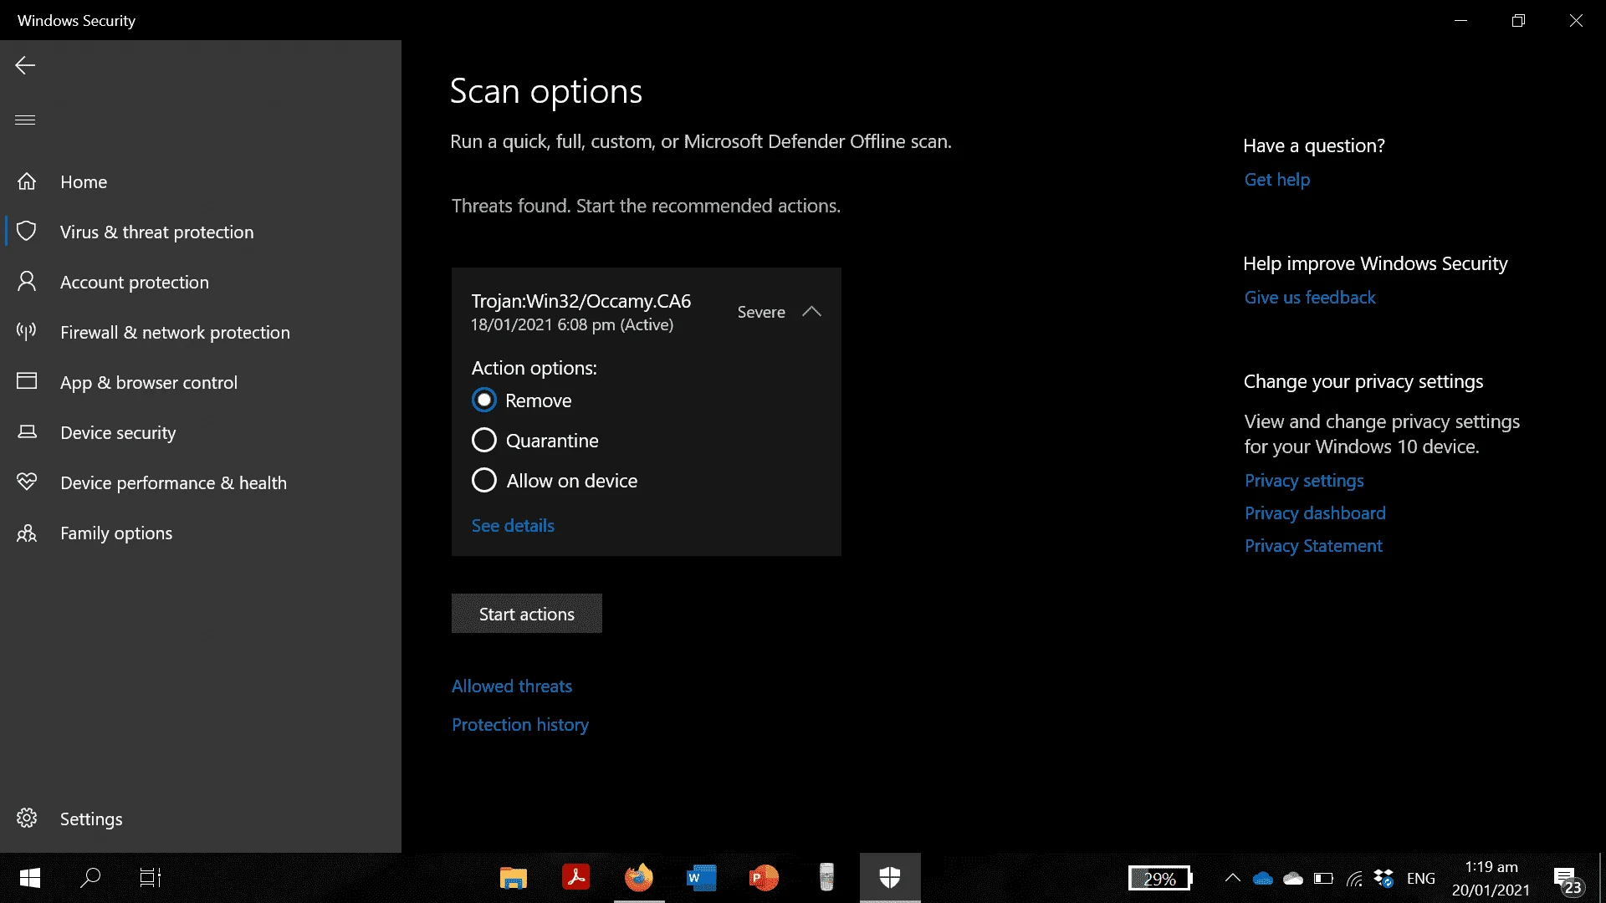The image size is (1606, 903).
Task: Collapse the Trojan threat details chevron
Action: click(x=811, y=311)
